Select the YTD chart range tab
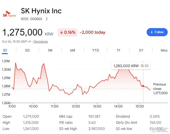The height and width of the screenshot is (134, 170). 96,50
